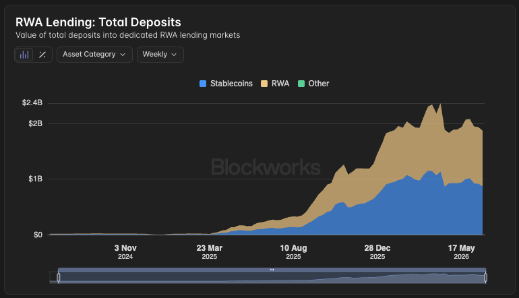Click the blue Stablecoins legend swatch
The width and height of the screenshot is (519, 298).
[203, 84]
